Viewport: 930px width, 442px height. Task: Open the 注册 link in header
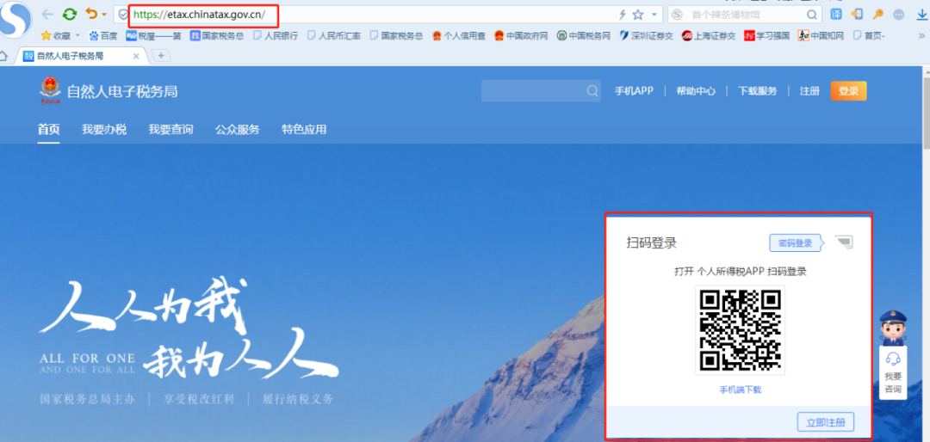[809, 91]
